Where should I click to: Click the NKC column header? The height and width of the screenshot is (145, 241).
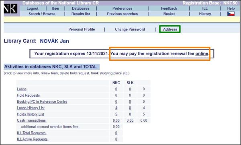(x=116, y=83)
